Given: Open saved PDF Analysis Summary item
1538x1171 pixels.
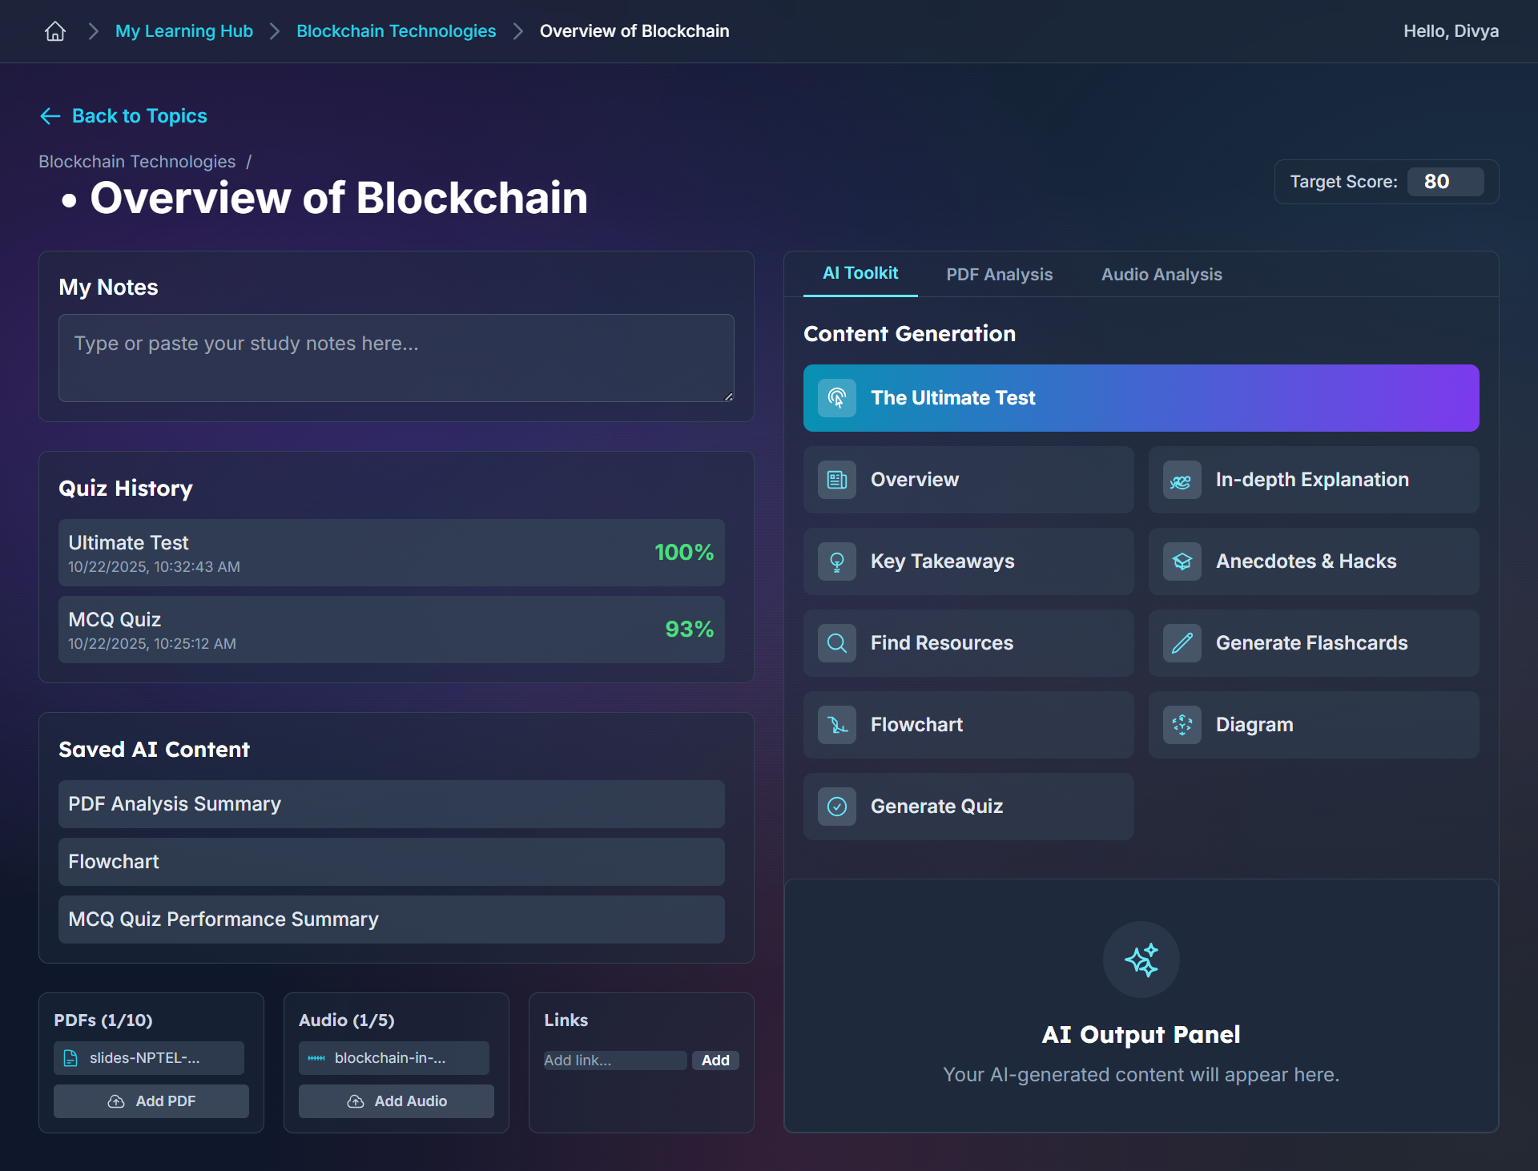Looking at the screenshot, I should tap(391, 804).
